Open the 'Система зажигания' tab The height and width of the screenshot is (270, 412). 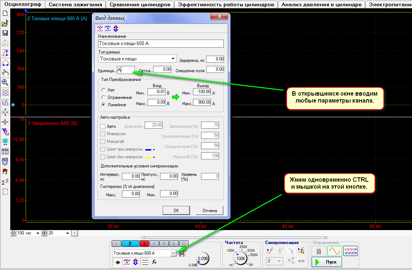[75, 4]
